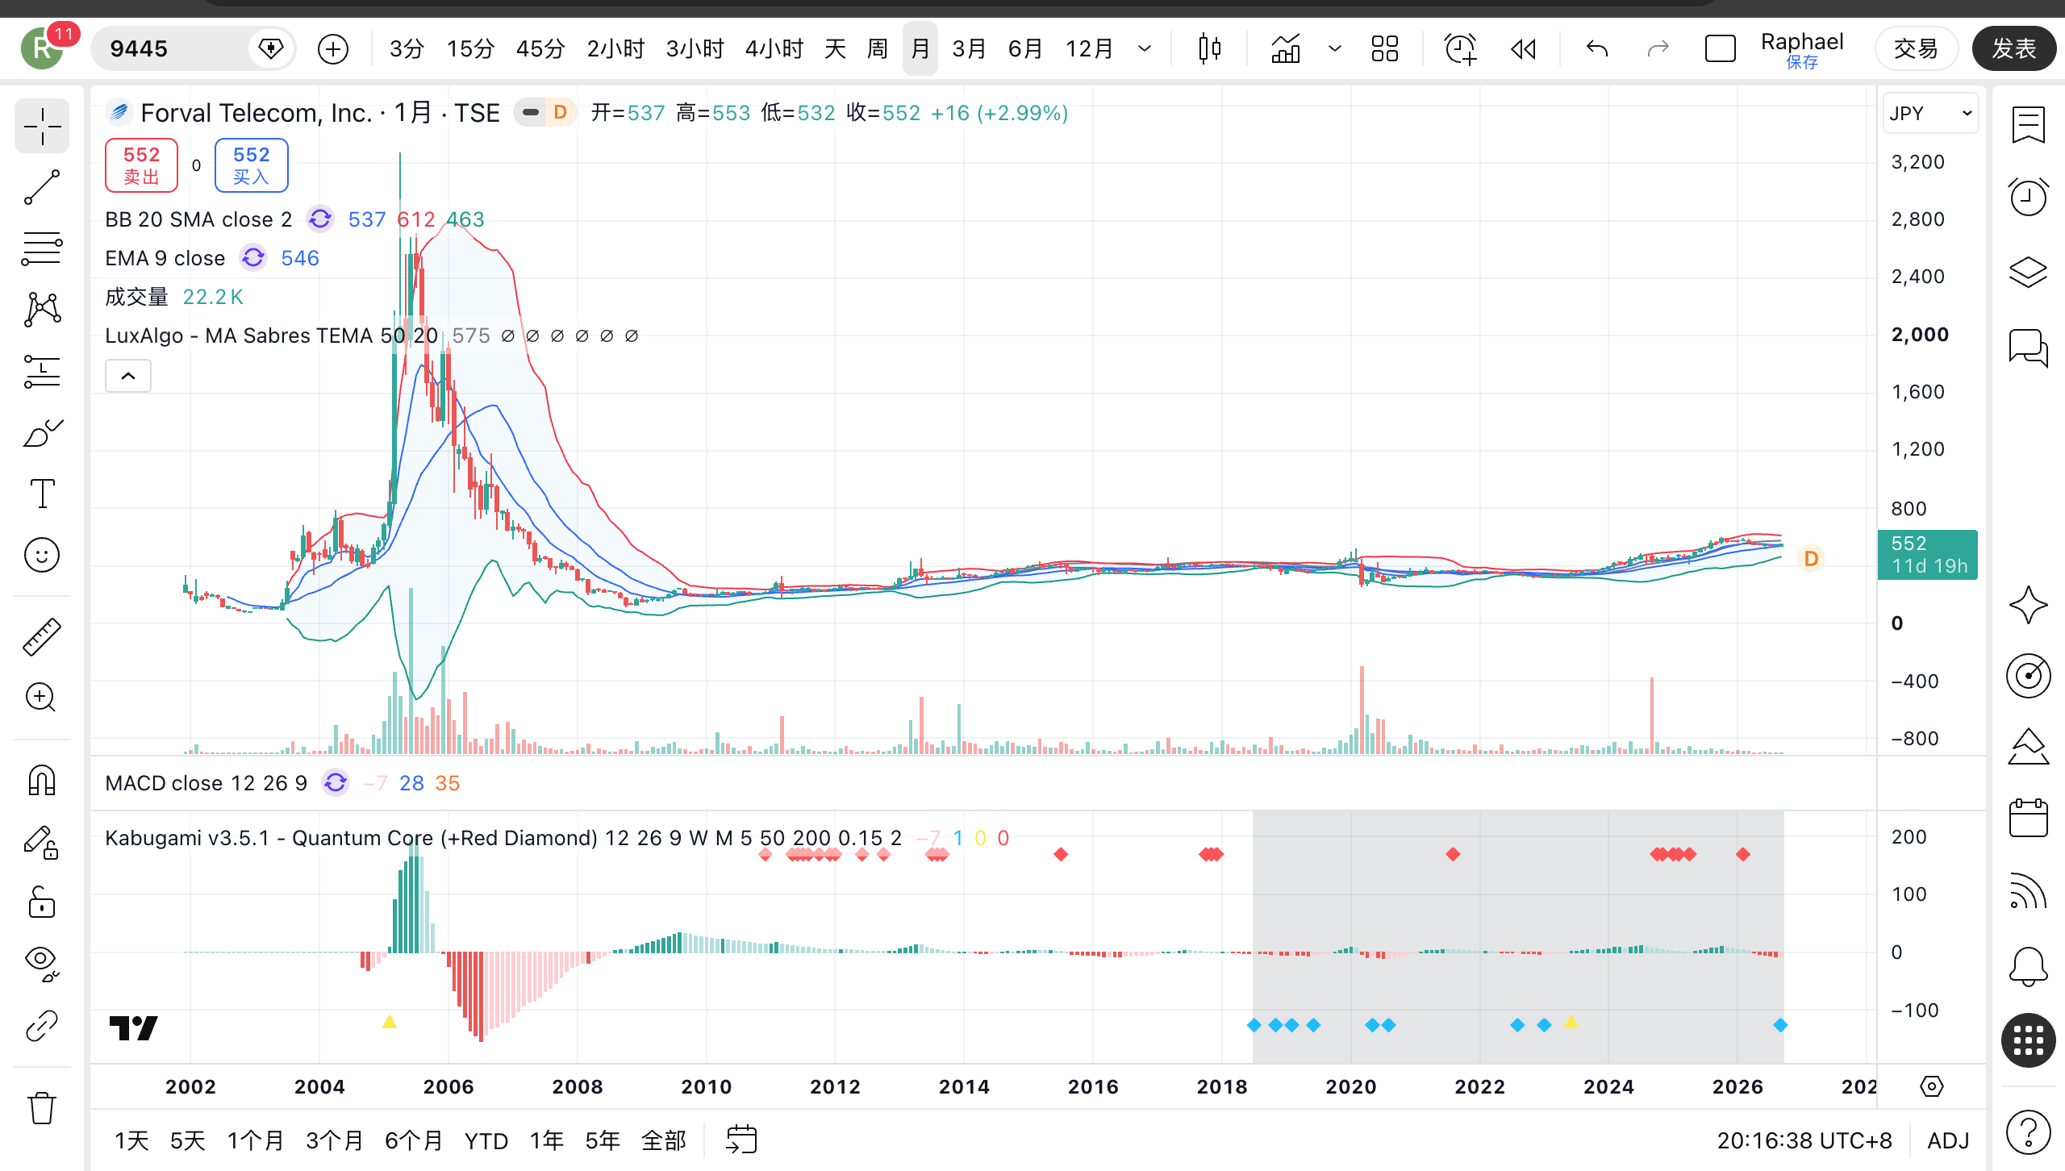Remove drawings with the trash icon
Viewport: 2065px width, 1171px height.
coord(42,1107)
